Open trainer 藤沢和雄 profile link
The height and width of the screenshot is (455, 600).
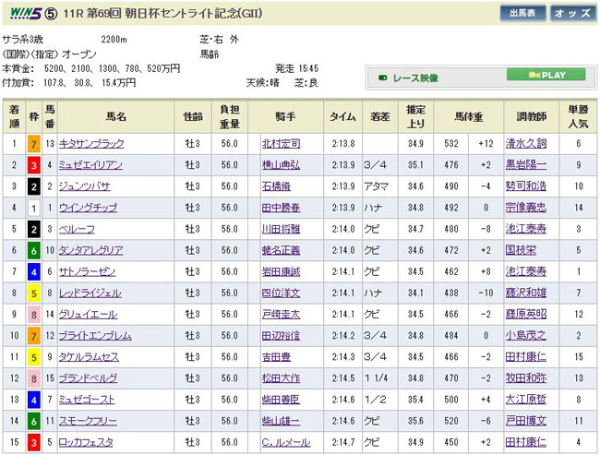point(527,293)
